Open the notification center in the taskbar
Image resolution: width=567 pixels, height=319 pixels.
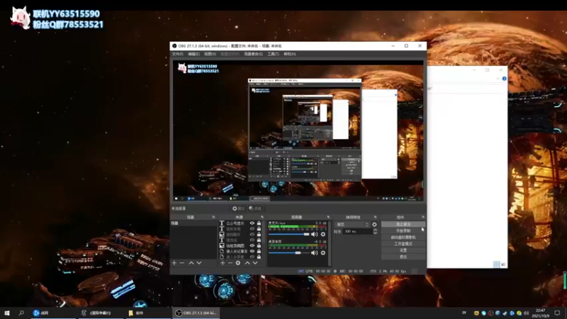click(557, 313)
